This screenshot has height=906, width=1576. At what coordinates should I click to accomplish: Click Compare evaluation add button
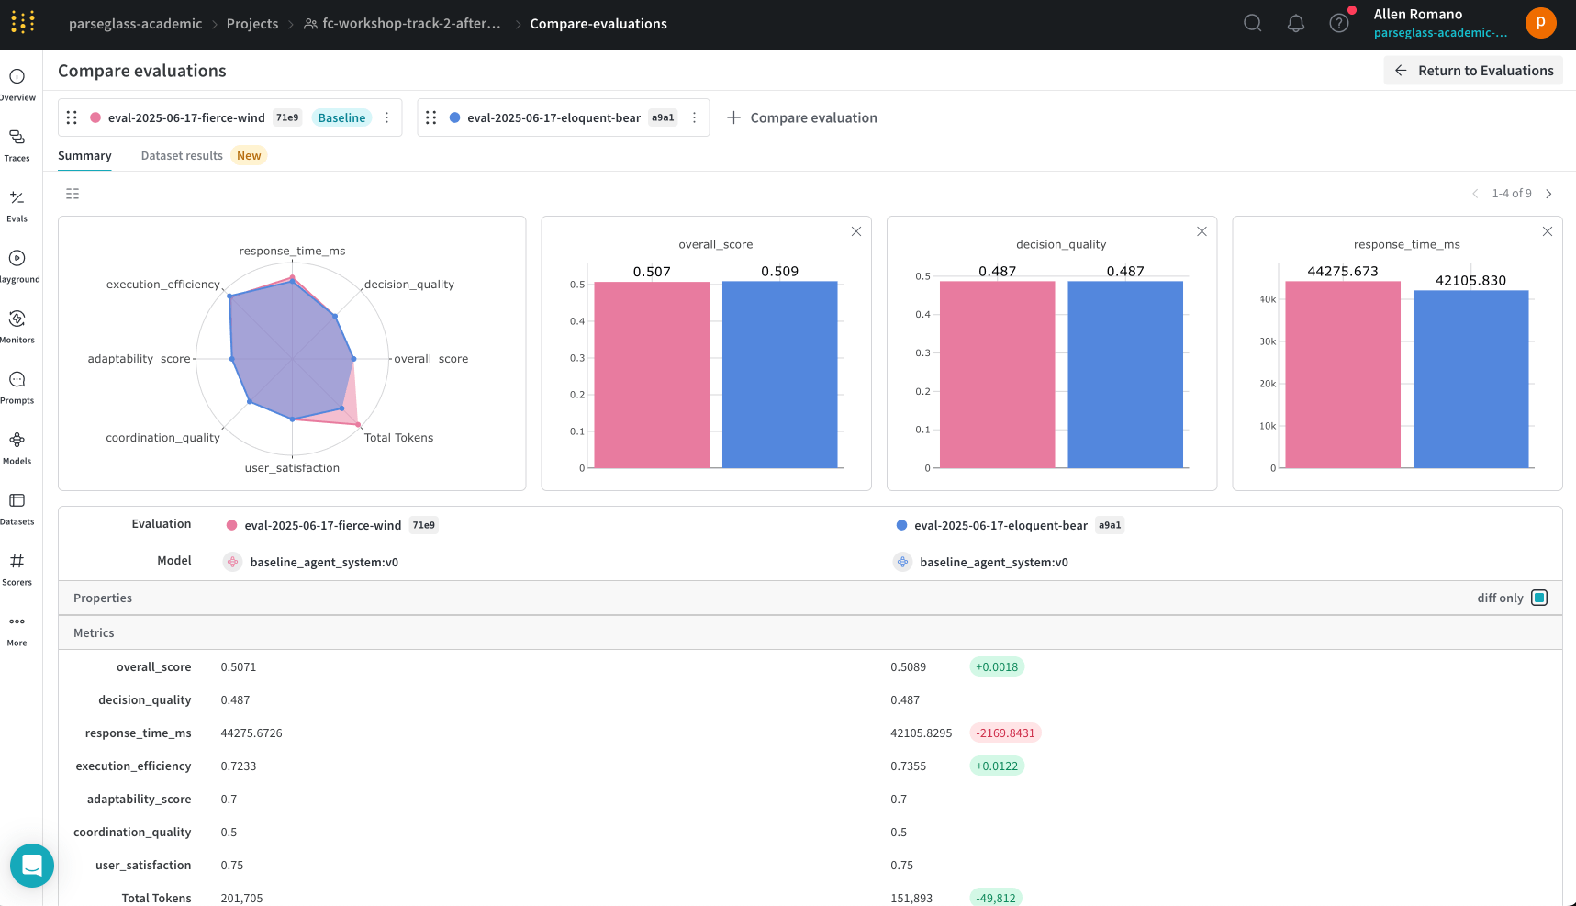pyautogui.click(x=802, y=117)
